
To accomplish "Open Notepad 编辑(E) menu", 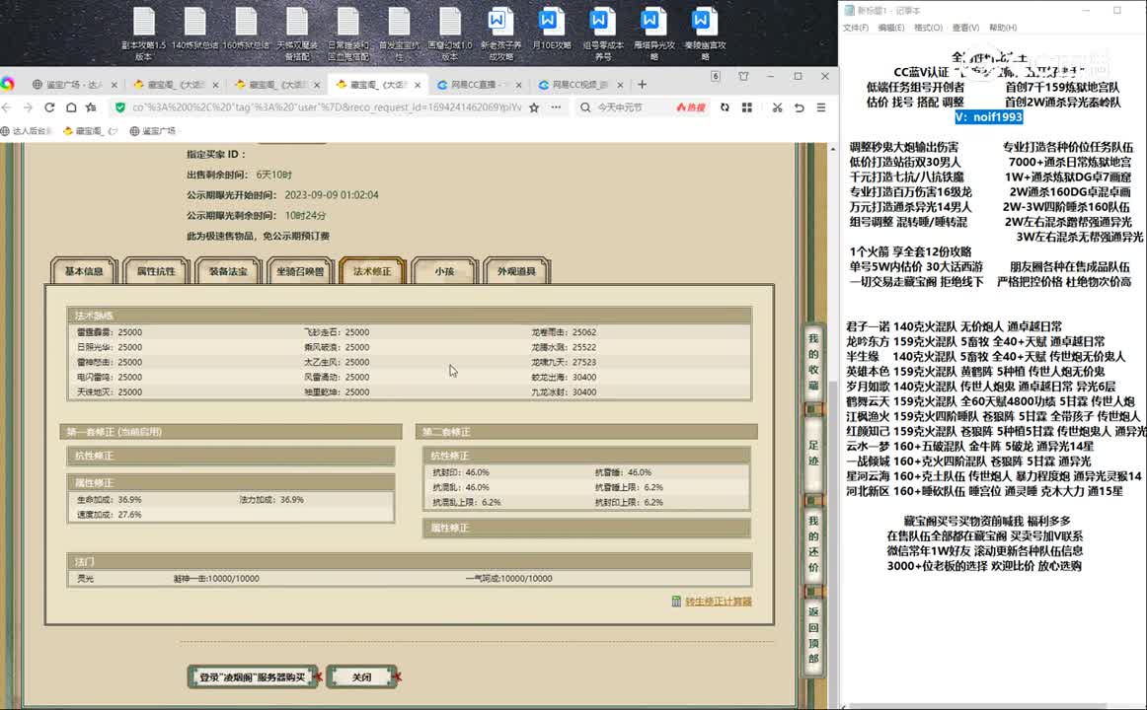I will click(891, 28).
